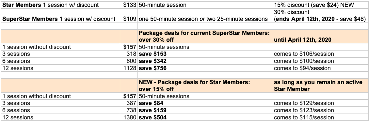This screenshot has height=122, width=369.
Task: Select the save $756 cell
Action: (x=205, y=68)
